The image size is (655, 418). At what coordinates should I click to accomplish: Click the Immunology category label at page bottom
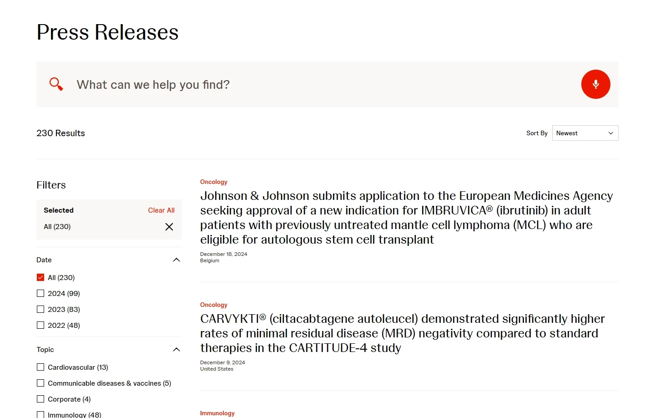point(217,413)
